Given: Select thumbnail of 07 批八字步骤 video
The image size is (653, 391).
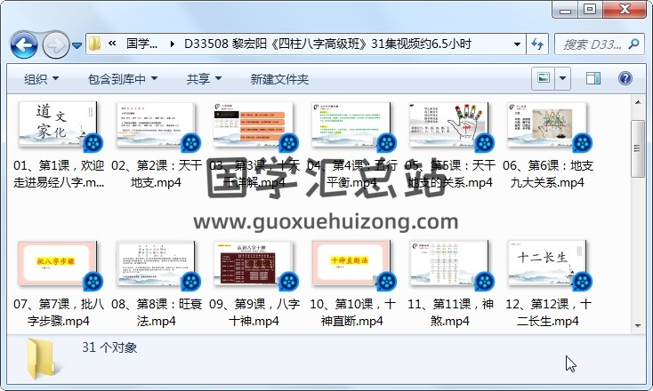Looking at the screenshot, I should click(x=58, y=263).
